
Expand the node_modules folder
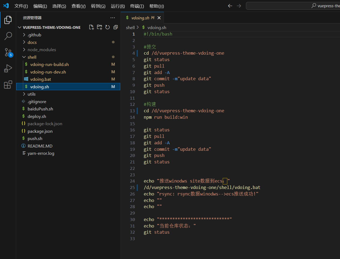[68, 50]
